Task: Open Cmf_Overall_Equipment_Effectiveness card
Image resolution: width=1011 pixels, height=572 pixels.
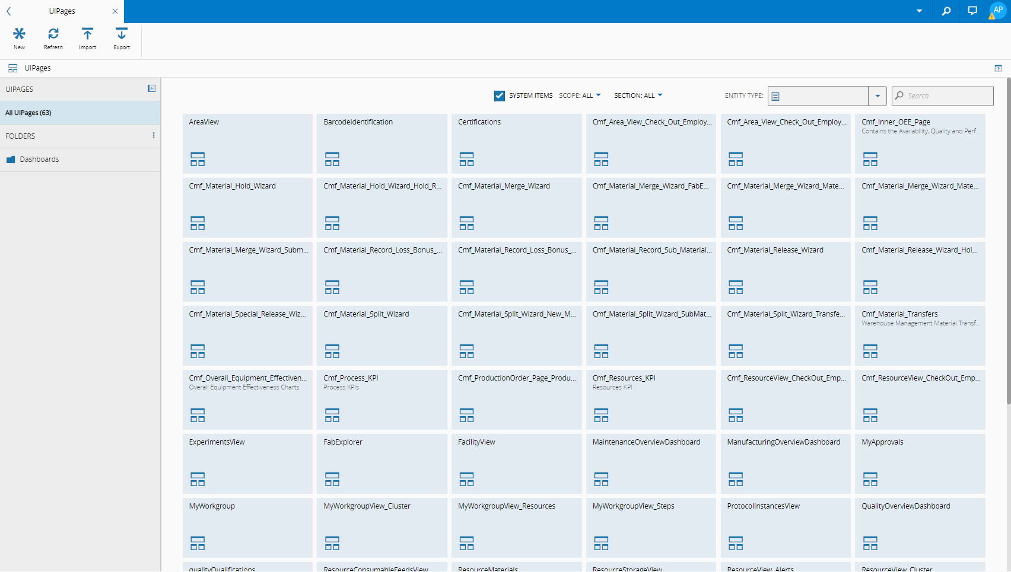Action: pyautogui.click(x=247, y=400)
